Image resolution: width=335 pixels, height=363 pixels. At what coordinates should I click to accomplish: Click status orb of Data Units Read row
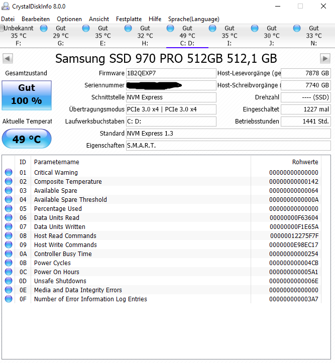[x=9, y=217]
